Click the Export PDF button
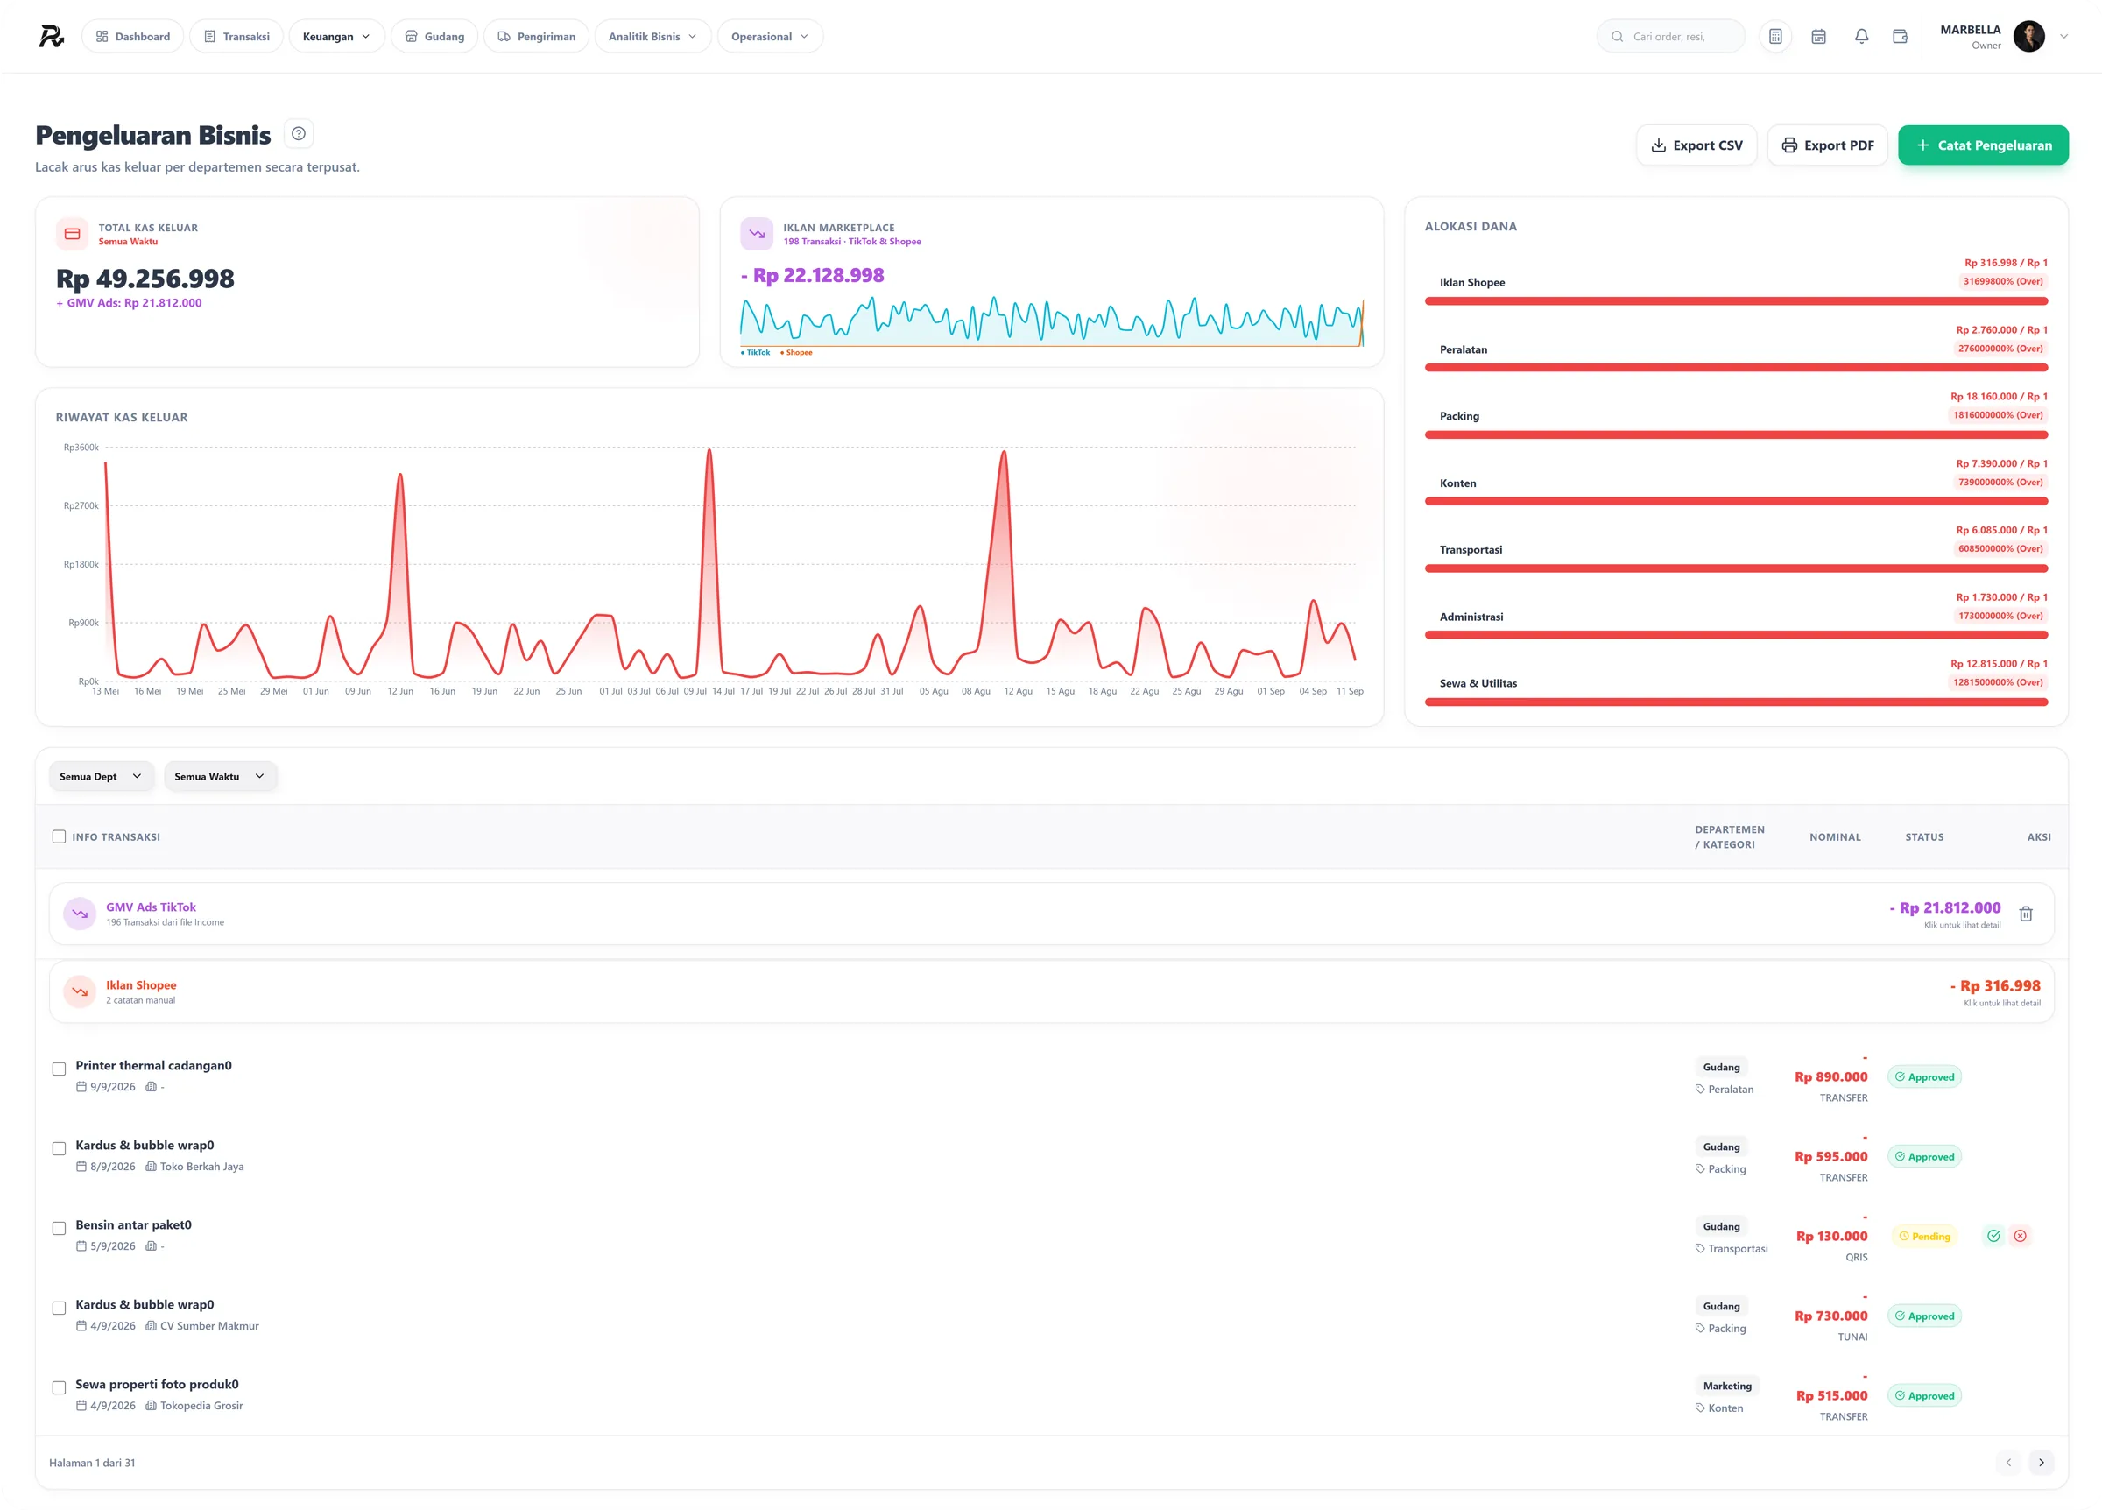The image size is (2102, 1510). 1828,145
